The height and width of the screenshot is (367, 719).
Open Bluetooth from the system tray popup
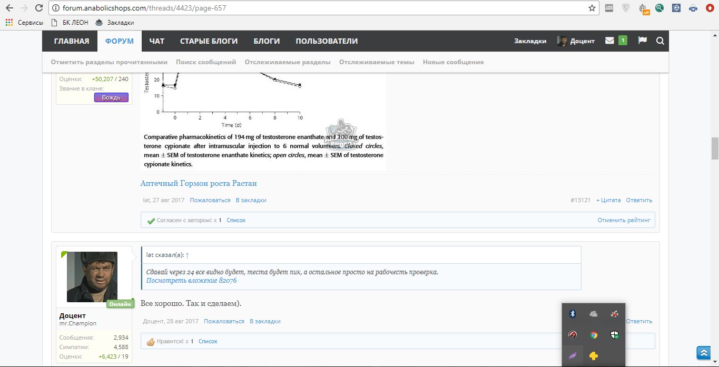point(573,314)
